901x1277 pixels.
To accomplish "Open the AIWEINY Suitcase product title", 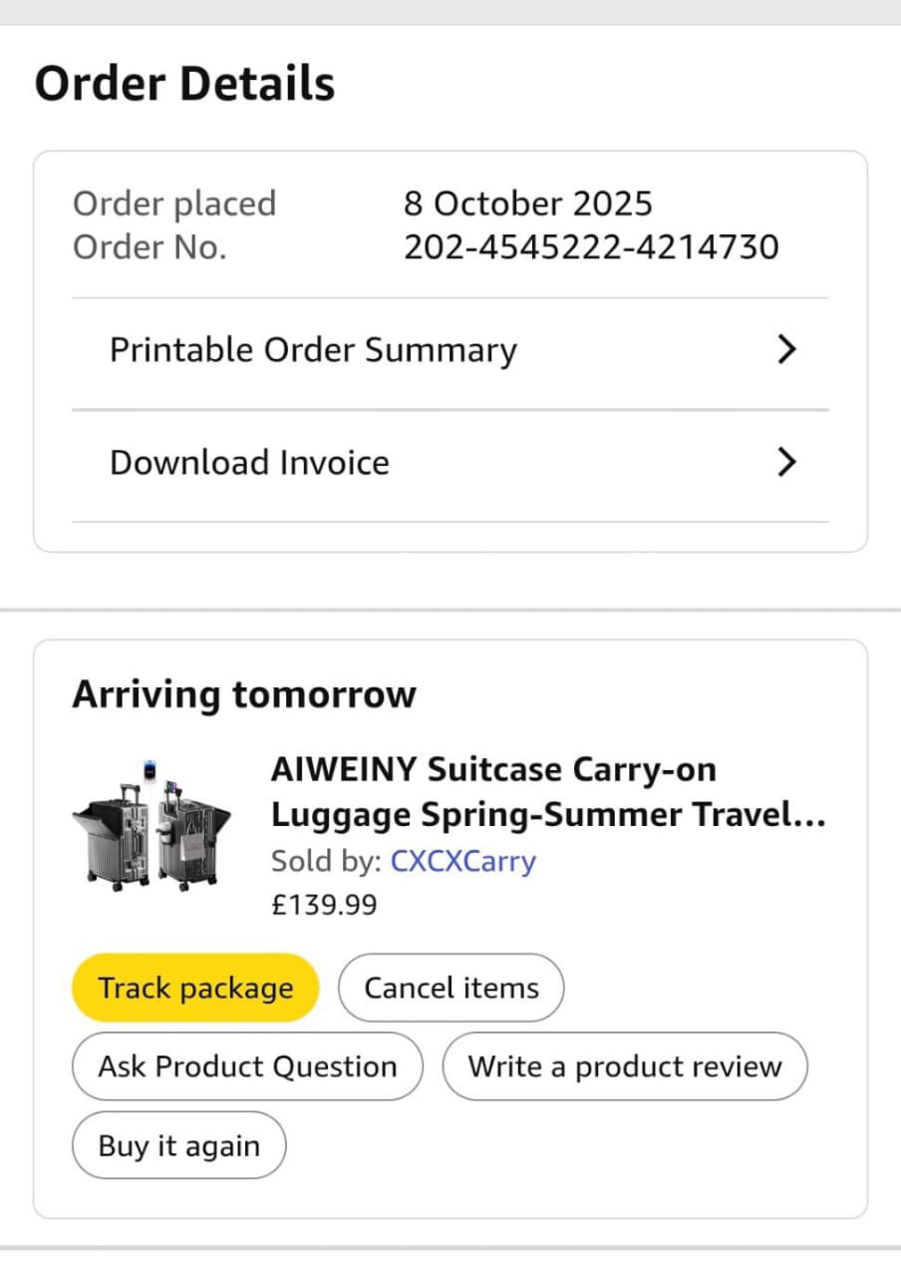I will tap(547, 792).
